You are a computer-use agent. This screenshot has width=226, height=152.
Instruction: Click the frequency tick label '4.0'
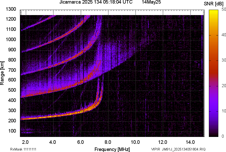point(53,142)
